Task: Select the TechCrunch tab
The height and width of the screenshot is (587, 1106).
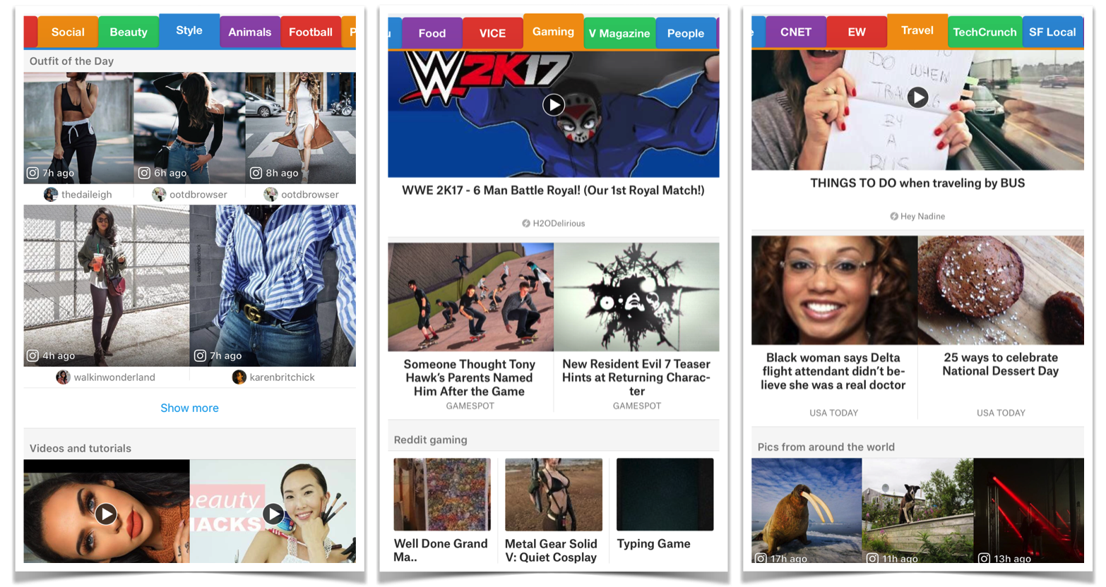Action: pyautogui.click(x=985, y=32)
